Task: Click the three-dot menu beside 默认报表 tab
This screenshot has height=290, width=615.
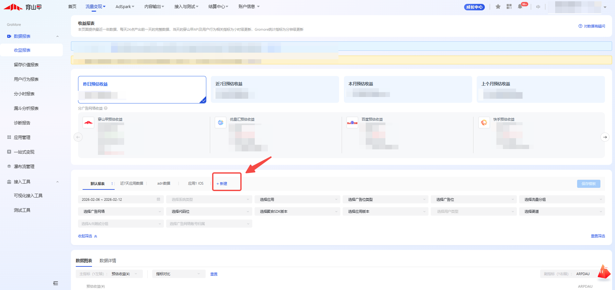Action: (x=112, y=184)
